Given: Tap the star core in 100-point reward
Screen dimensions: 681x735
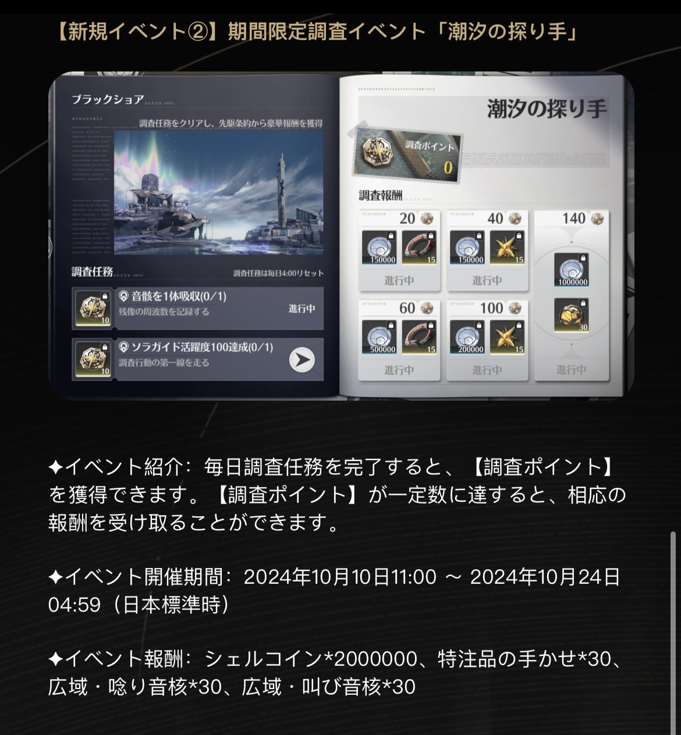Looking at the screenshot, I should 507,337.
